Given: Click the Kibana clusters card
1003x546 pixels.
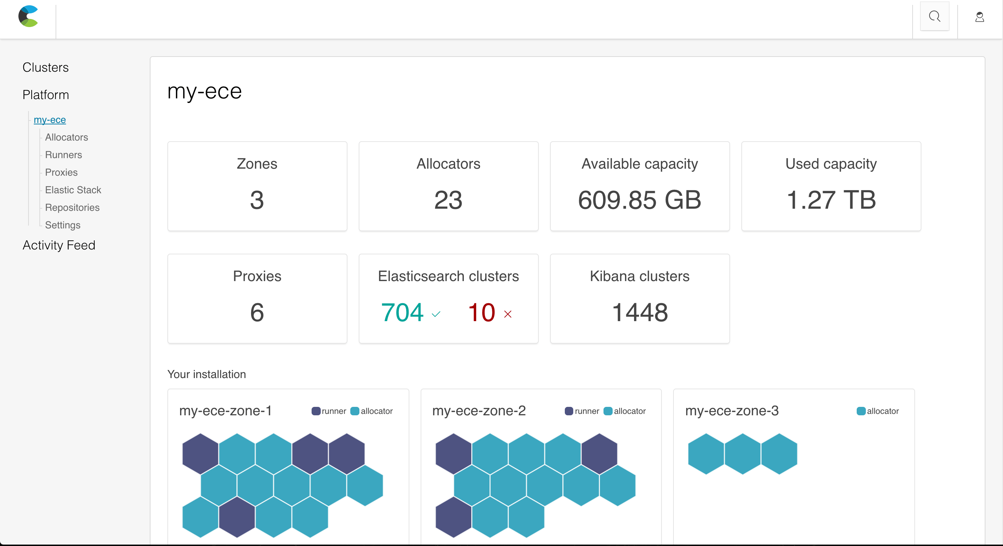Looking at the screenshot, I should point(639,298).
